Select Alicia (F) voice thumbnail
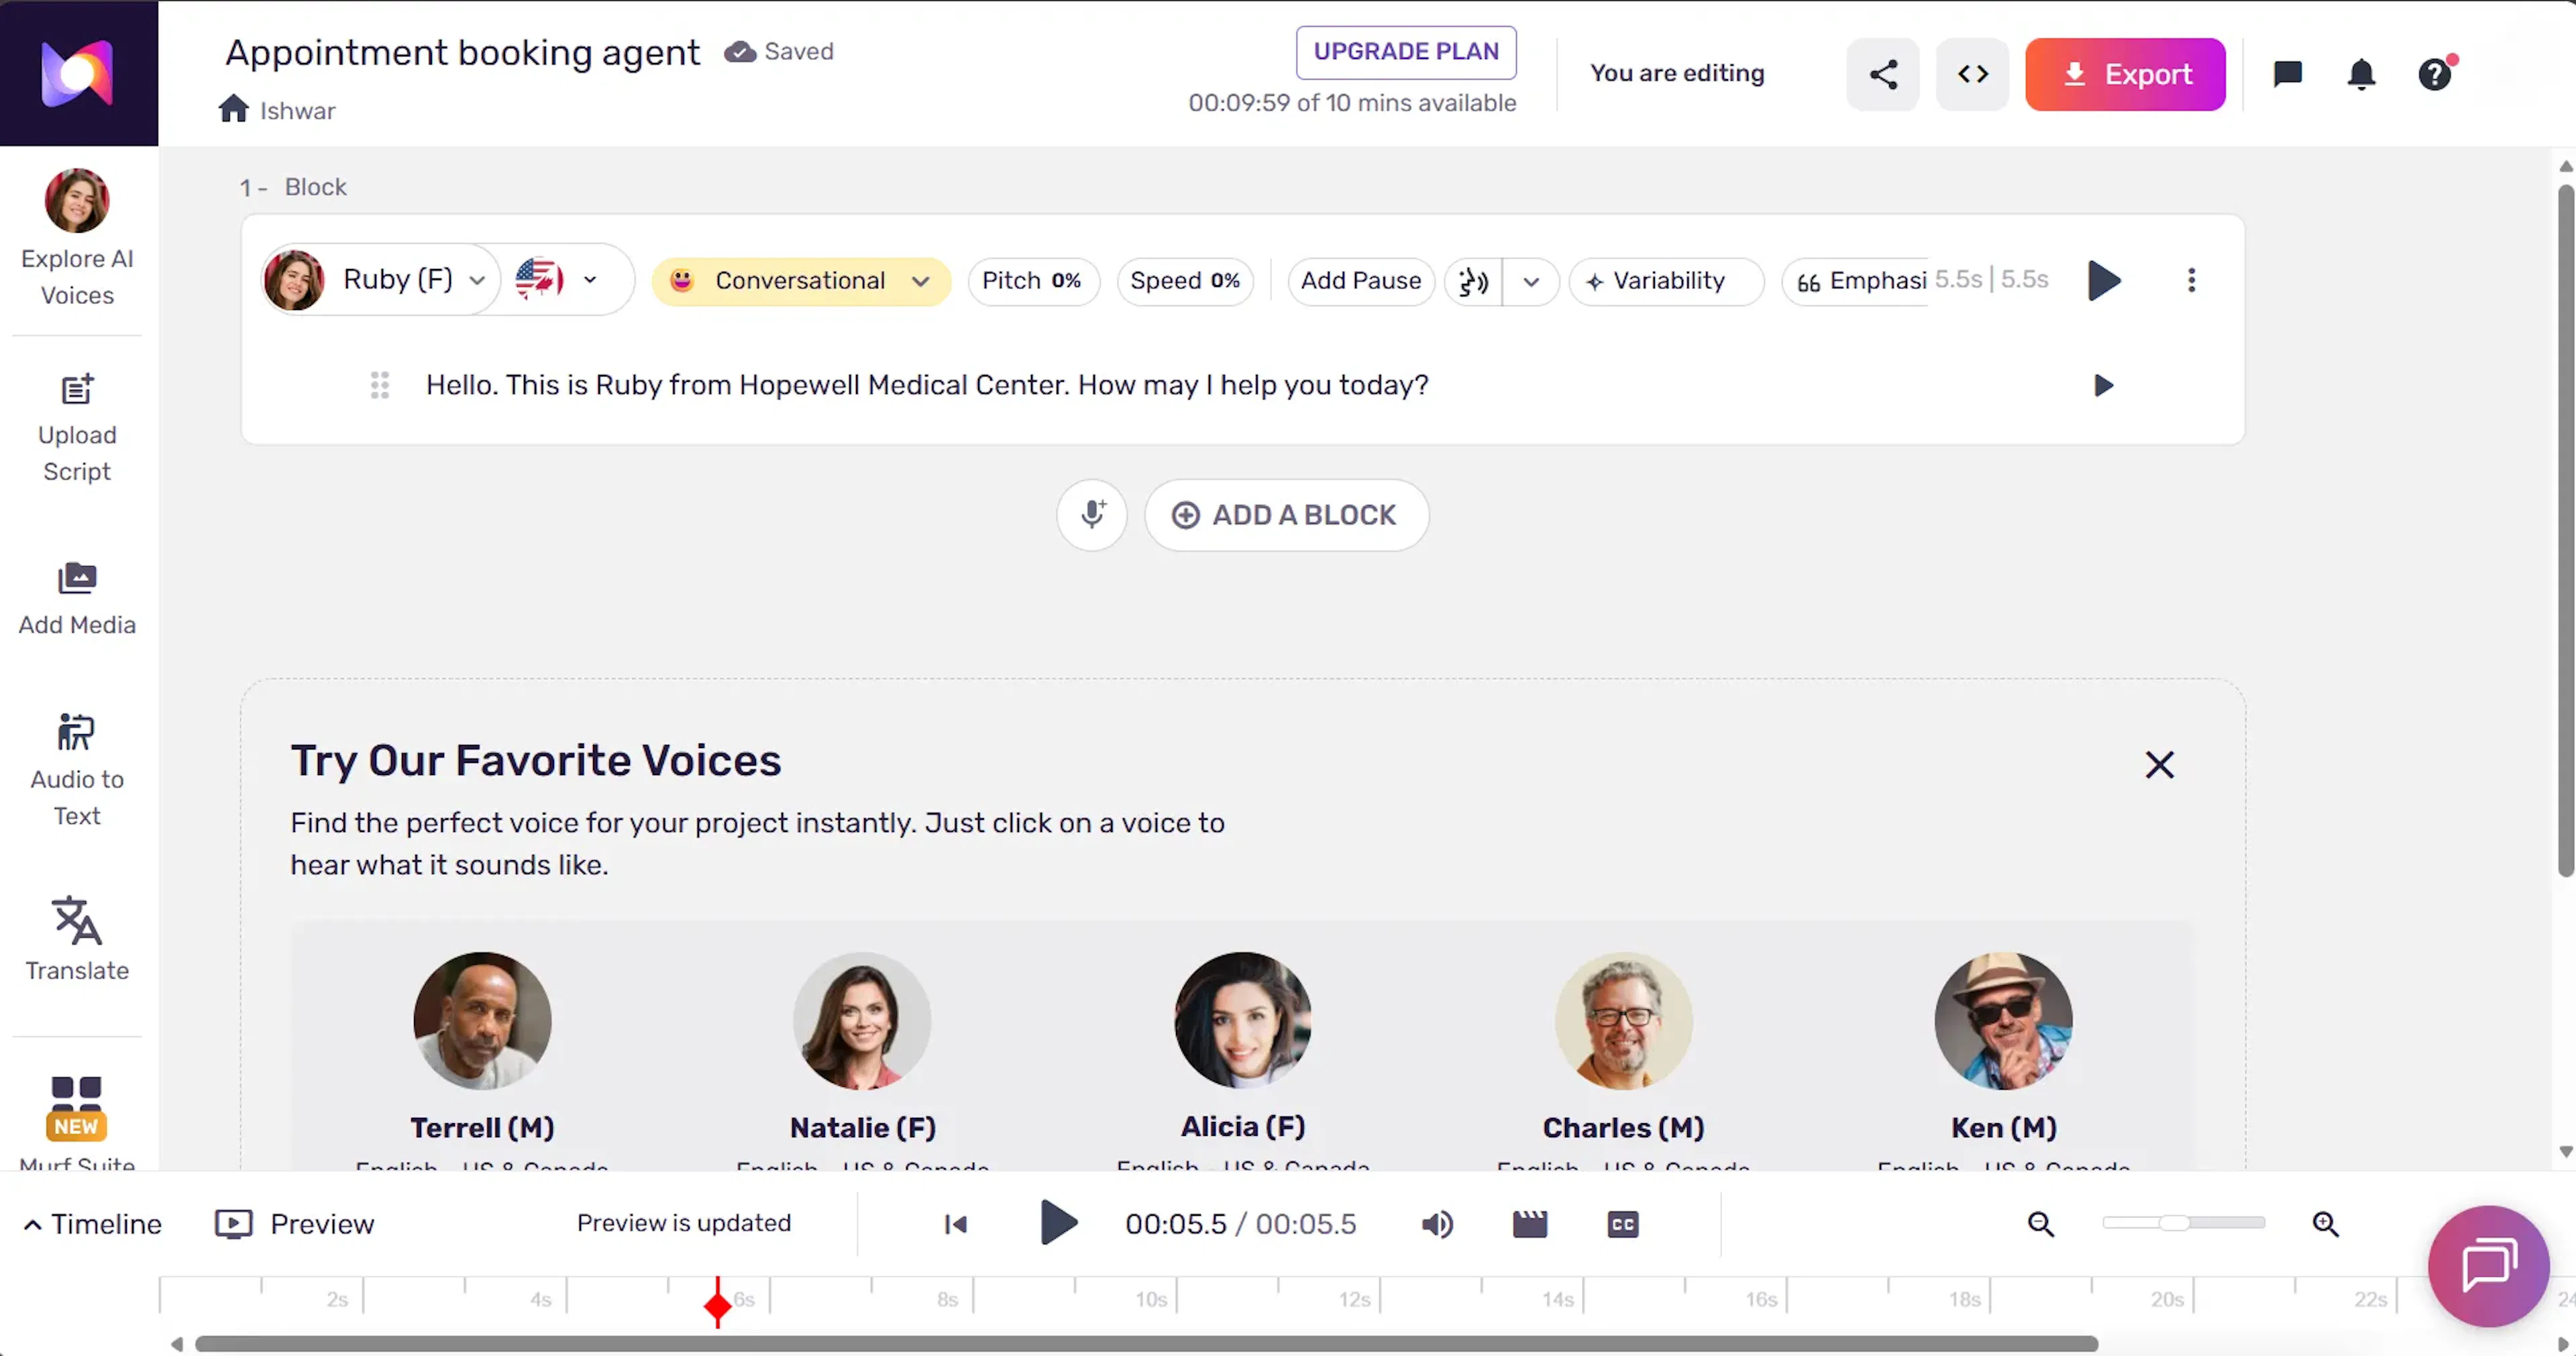 1243,1020
